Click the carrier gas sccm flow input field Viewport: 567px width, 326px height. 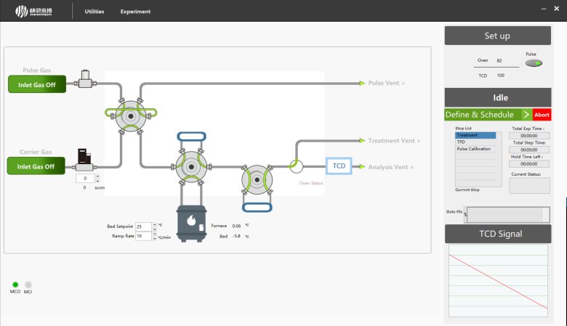tap(84, 178)
